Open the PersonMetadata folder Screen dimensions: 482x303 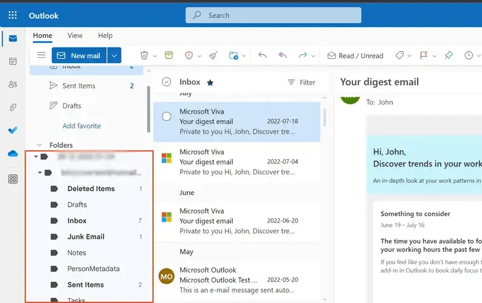[93, 269]
